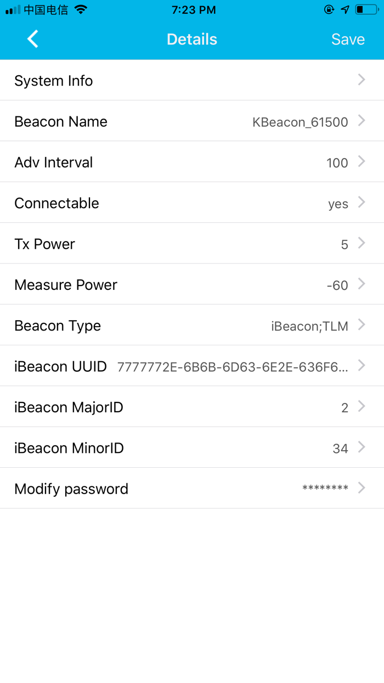Tap the System Info chevron arrow
Image resolution: width=384 pixels, height=683 pixels.
pyautogui.click(x=362, y=80)
